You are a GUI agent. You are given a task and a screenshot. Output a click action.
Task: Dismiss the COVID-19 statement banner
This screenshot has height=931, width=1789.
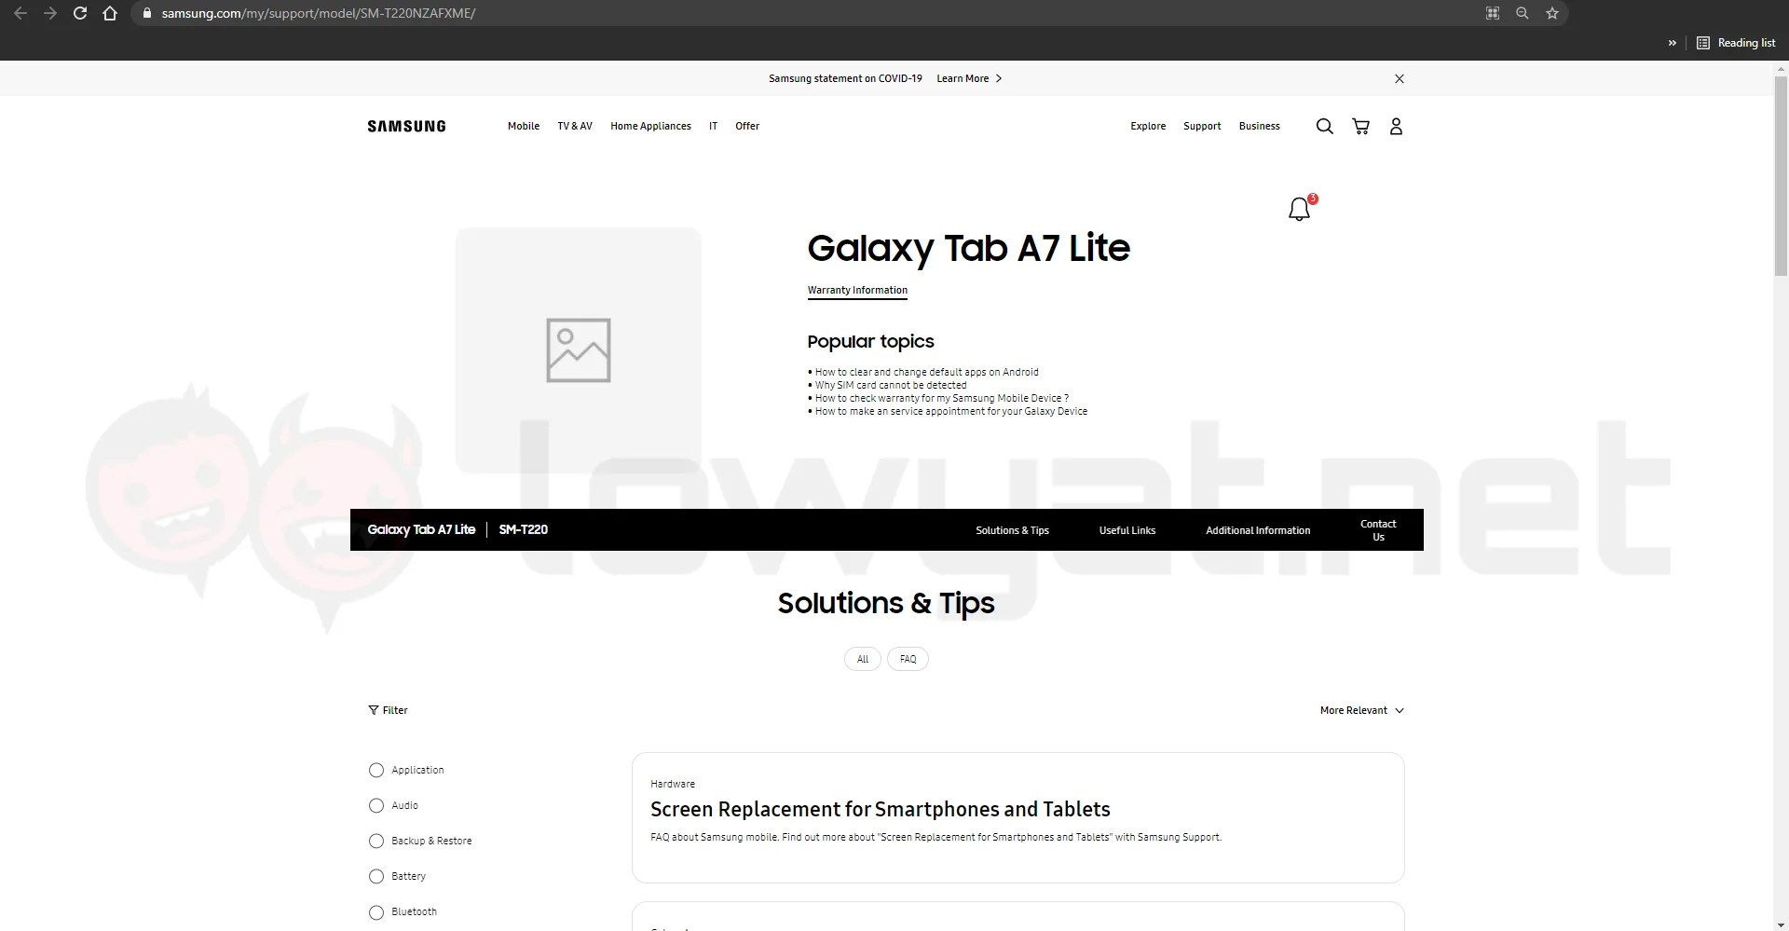(1400, 78)
